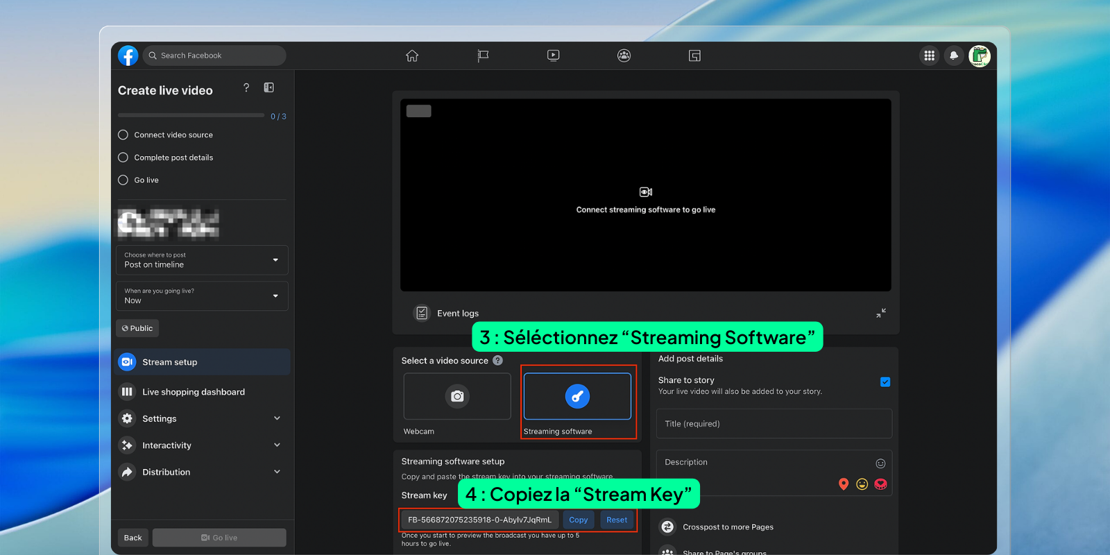1110x555 pixels.
Task: Click the Public audience button
Action: pos(137,328)
